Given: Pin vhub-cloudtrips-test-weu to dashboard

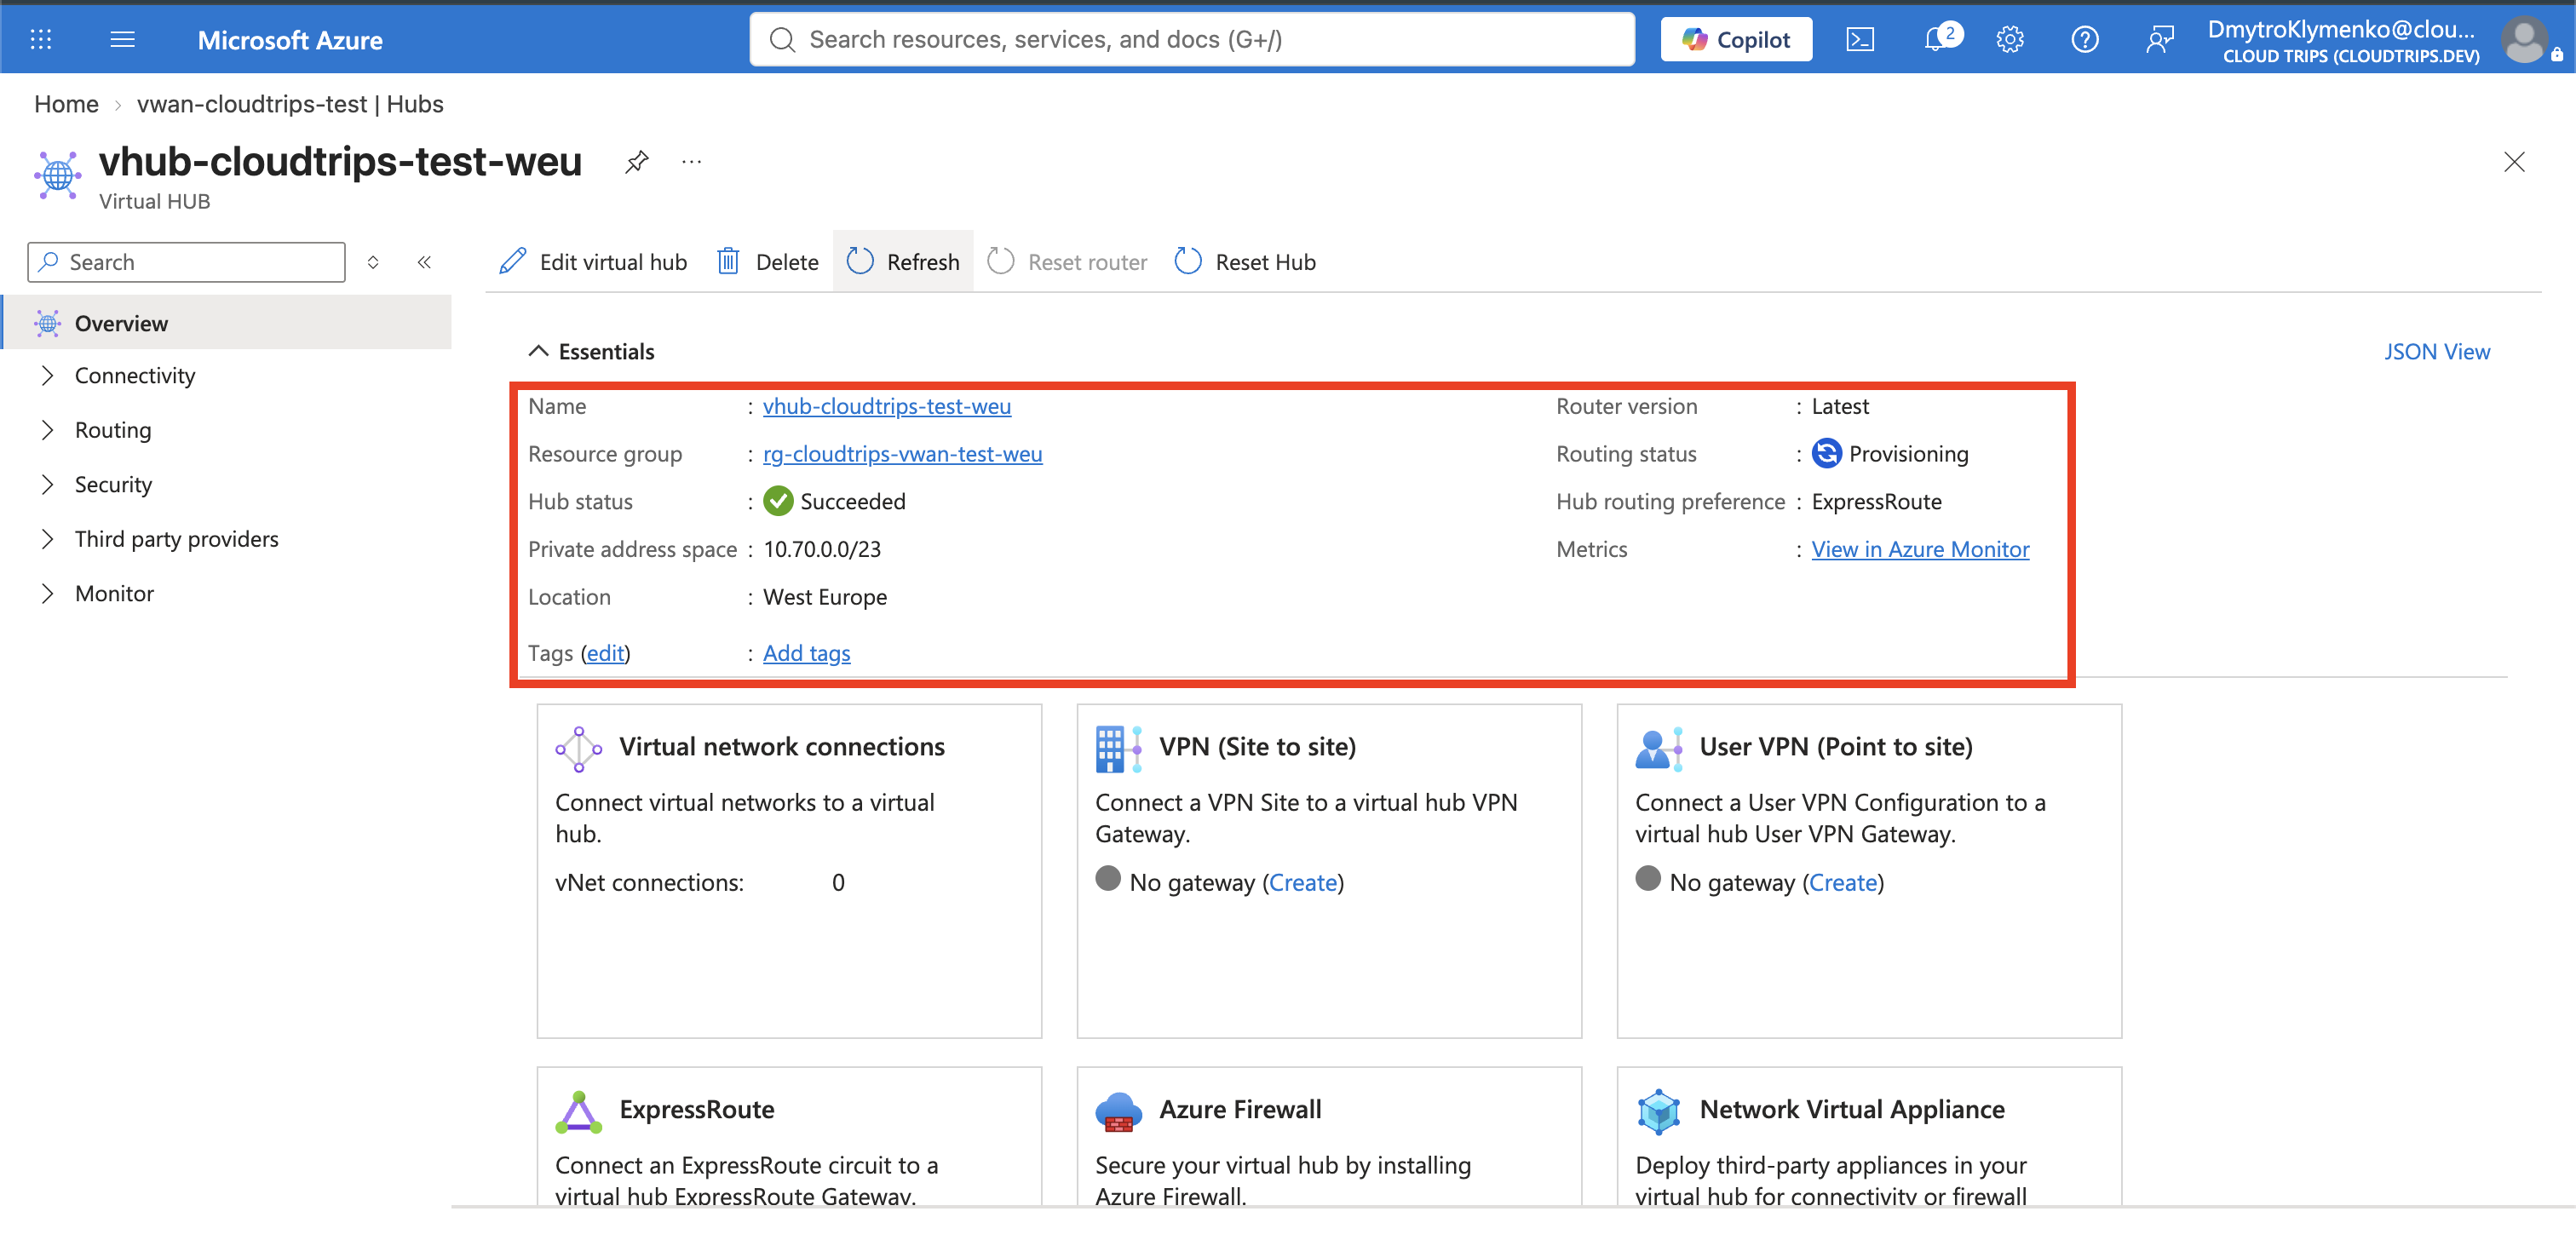Looking at the screenshot, I should 636,161.
